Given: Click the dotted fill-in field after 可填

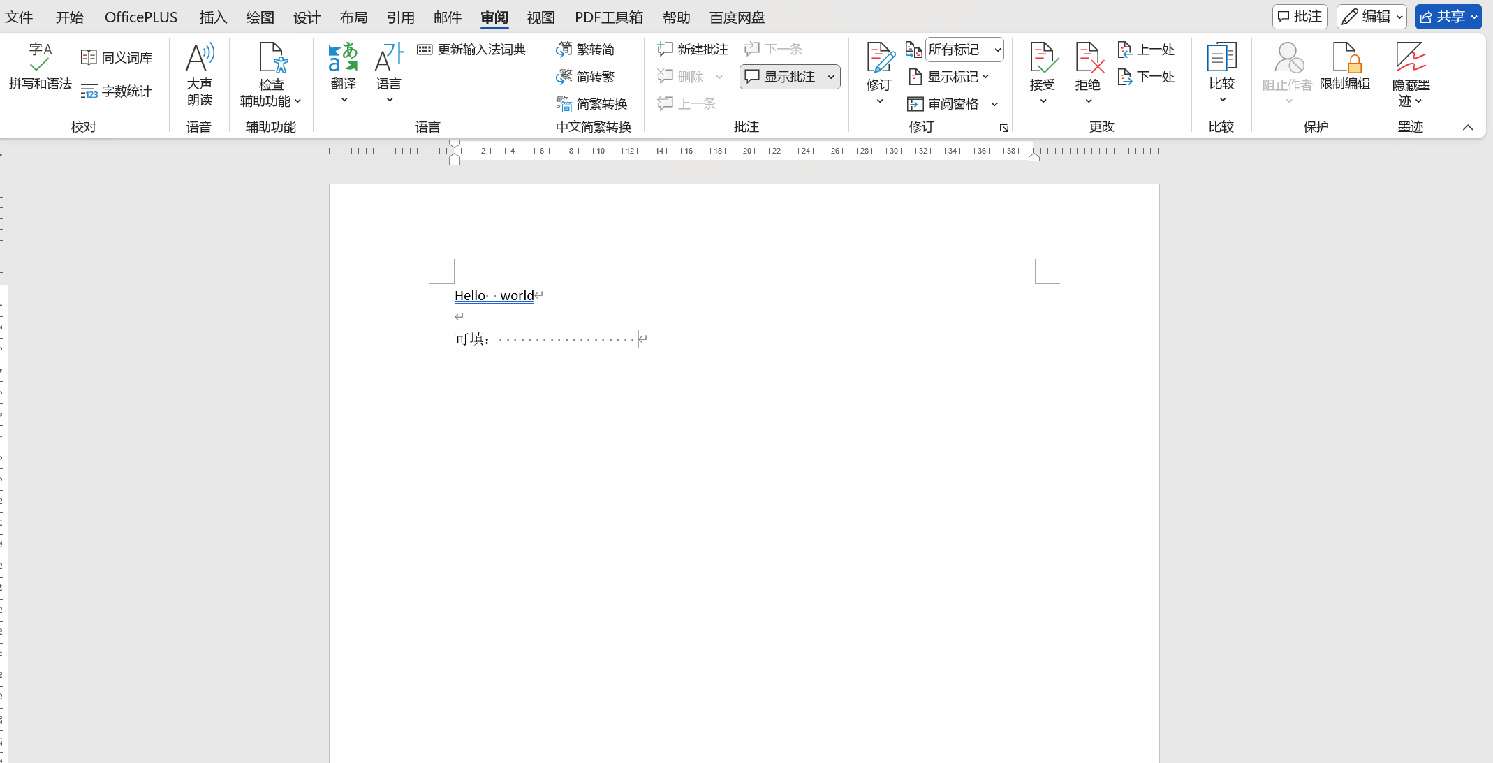Looking at the screenshot, I should coord(567,339).
